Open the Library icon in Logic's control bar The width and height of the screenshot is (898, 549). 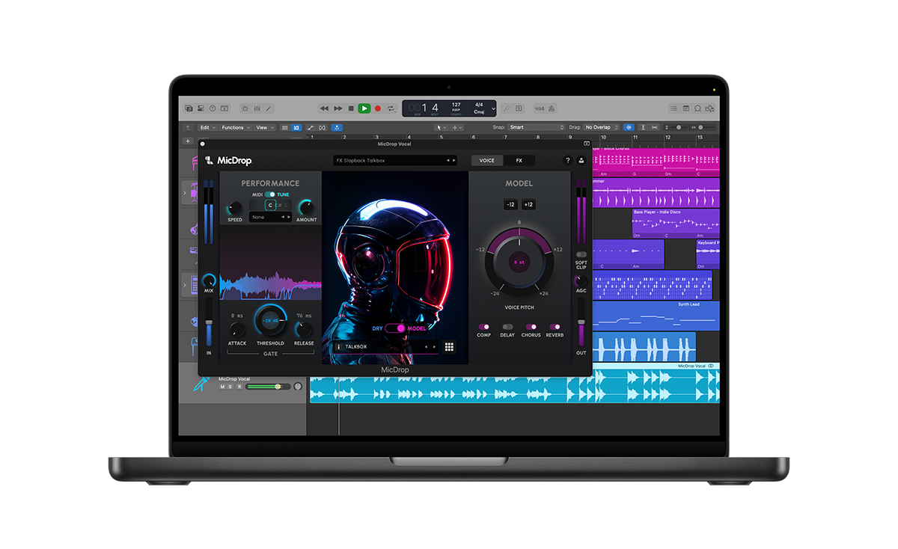(x=189, y=108)
